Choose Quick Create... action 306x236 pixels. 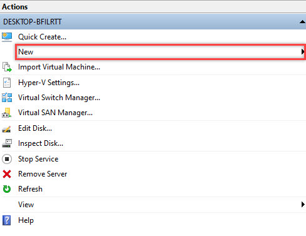(x=42, y=37)
